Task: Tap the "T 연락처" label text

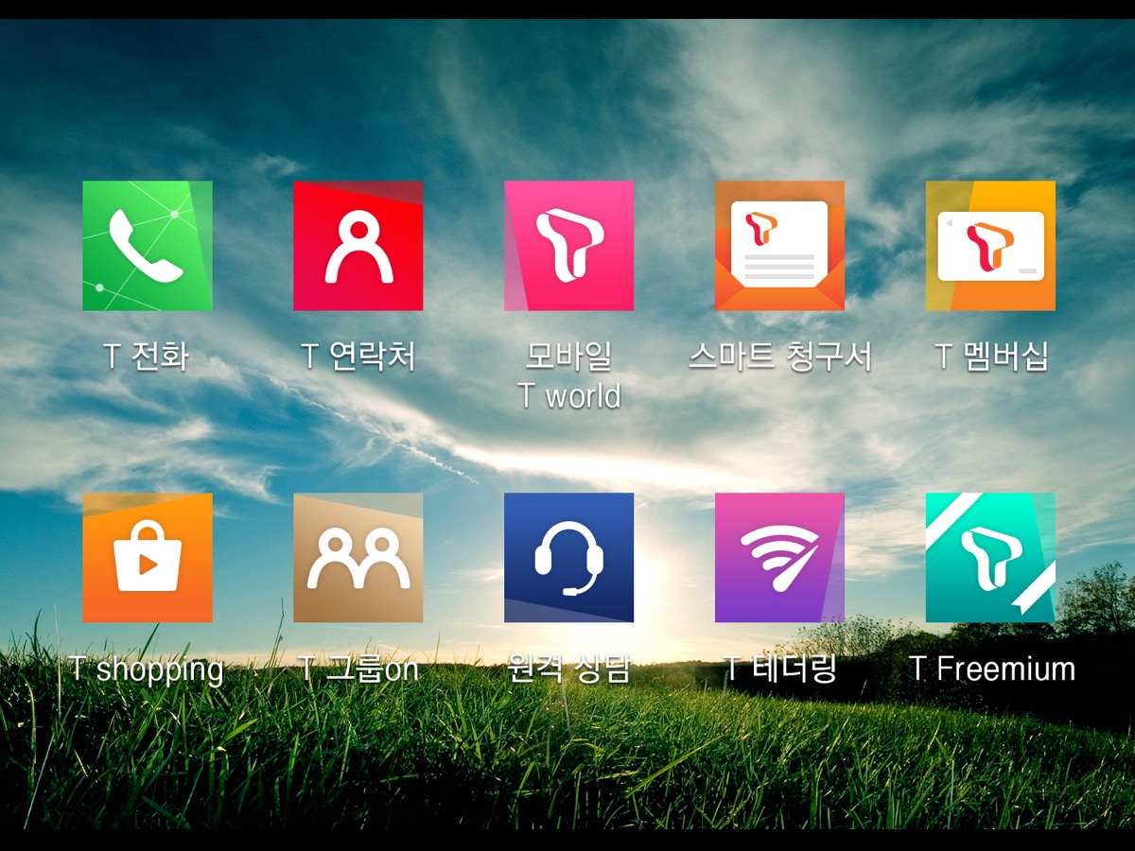Action: tap(358, 356)
